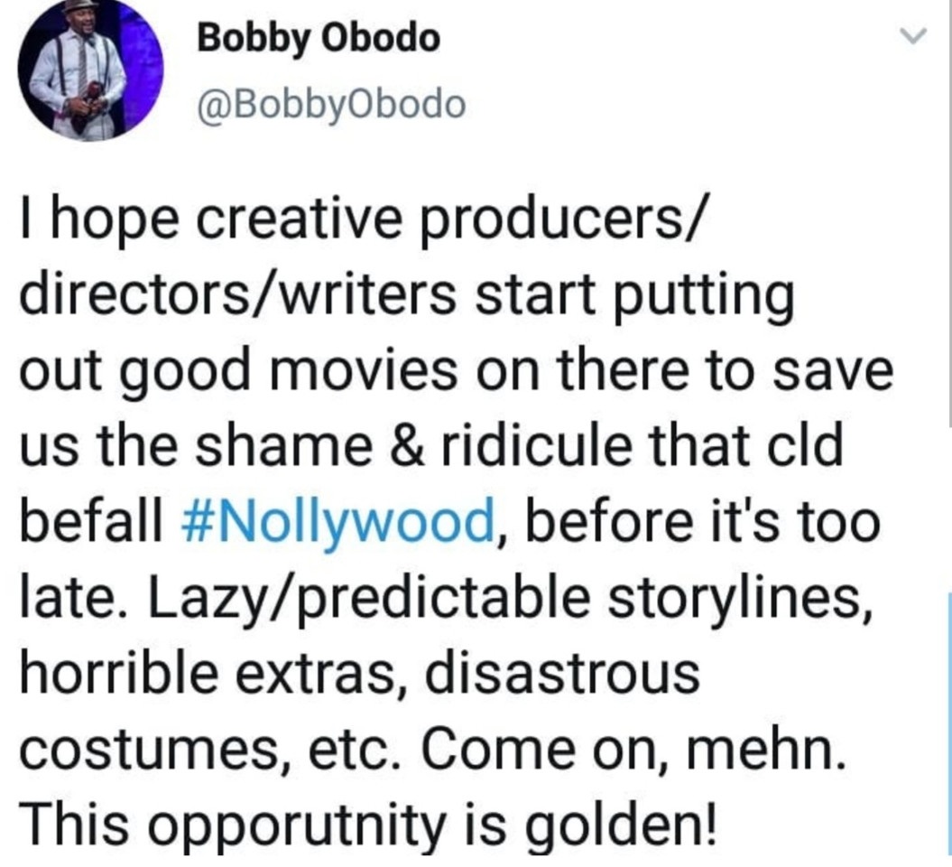Viewport: 952px width, 867px height.
Task: Open the @BobbyObodo handle link
Action: pos(331,105)
